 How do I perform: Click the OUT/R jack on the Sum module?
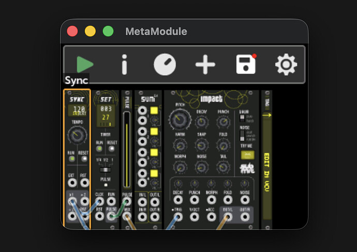(155, 217)
